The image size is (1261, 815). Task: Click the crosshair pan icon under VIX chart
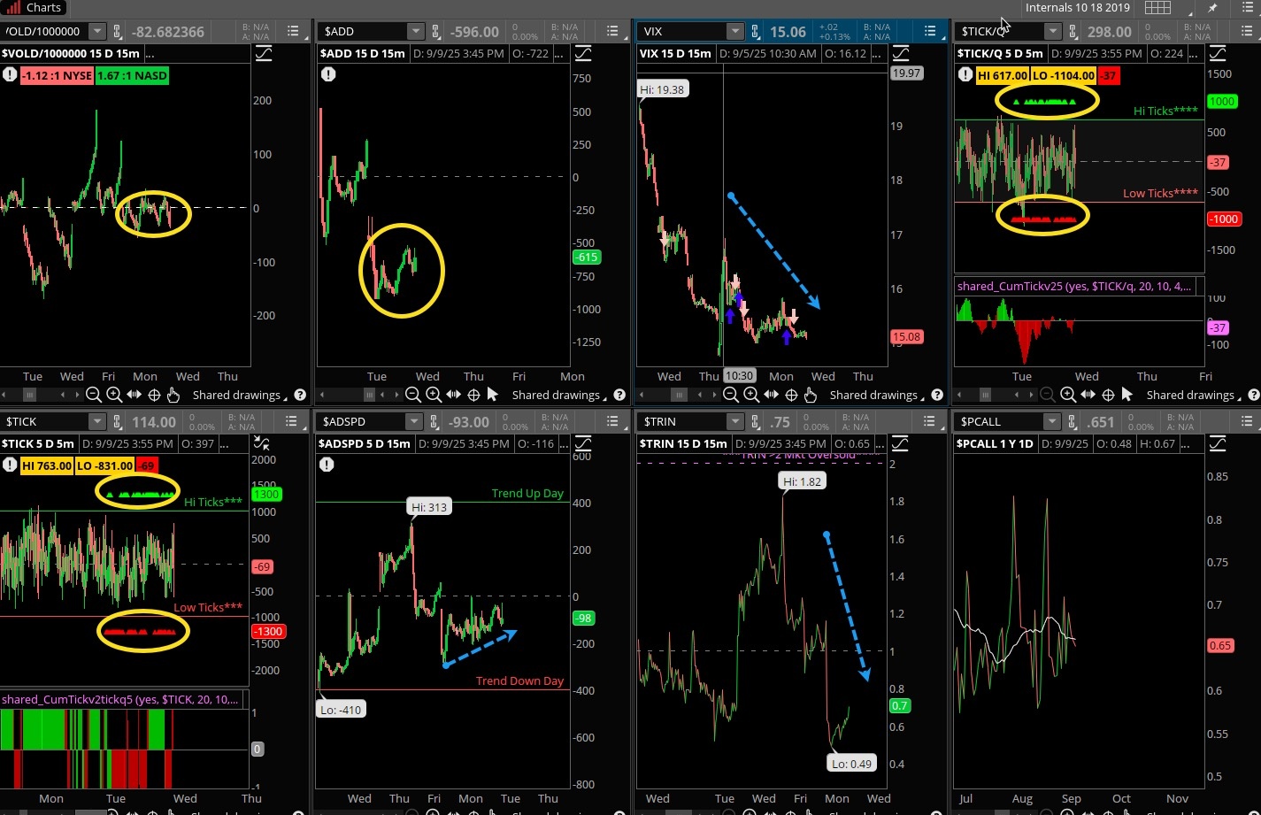click(791, 395)
